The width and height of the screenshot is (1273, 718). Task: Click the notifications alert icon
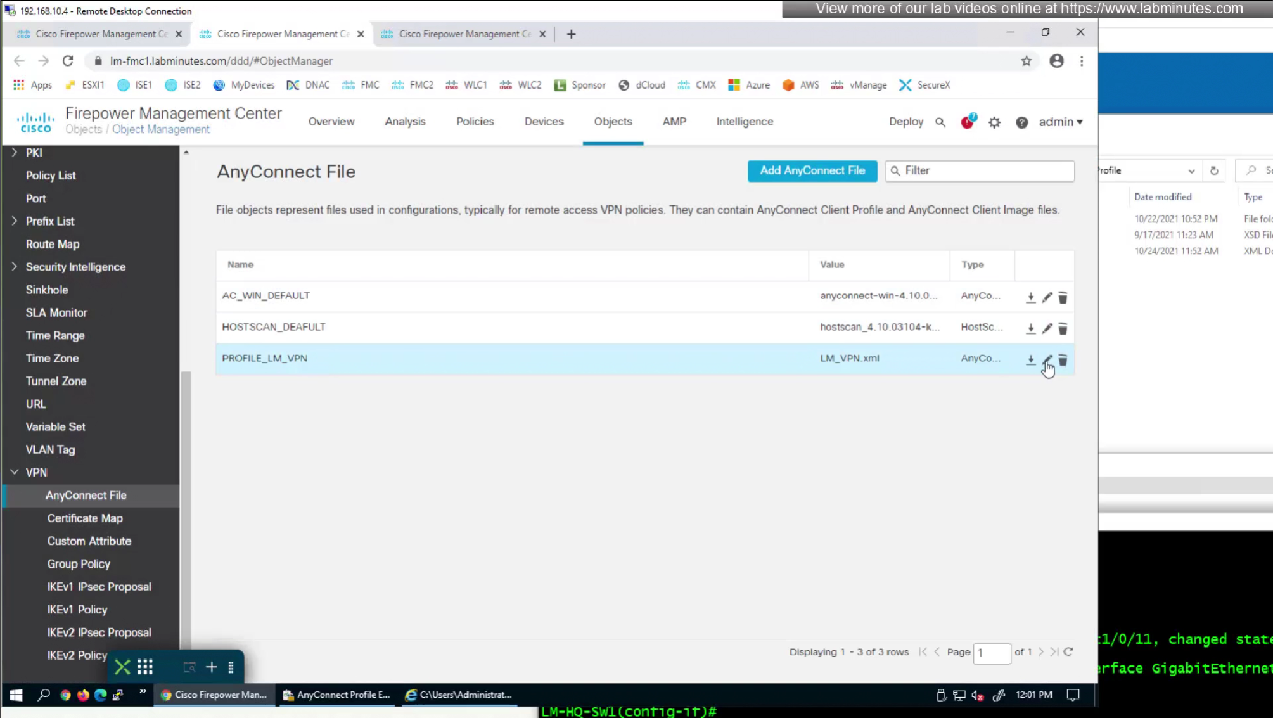click(x=967, y=122)
